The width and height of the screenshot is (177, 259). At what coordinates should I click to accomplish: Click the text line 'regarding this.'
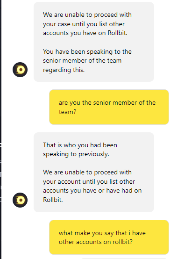coord(64,70)
